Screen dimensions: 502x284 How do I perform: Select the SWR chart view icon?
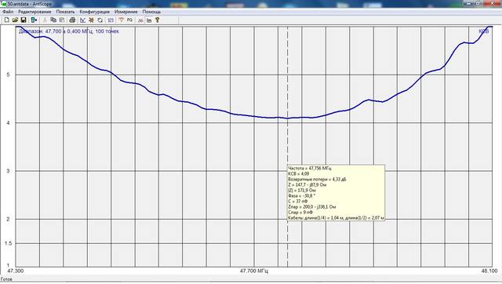click(x=83, y=20)
